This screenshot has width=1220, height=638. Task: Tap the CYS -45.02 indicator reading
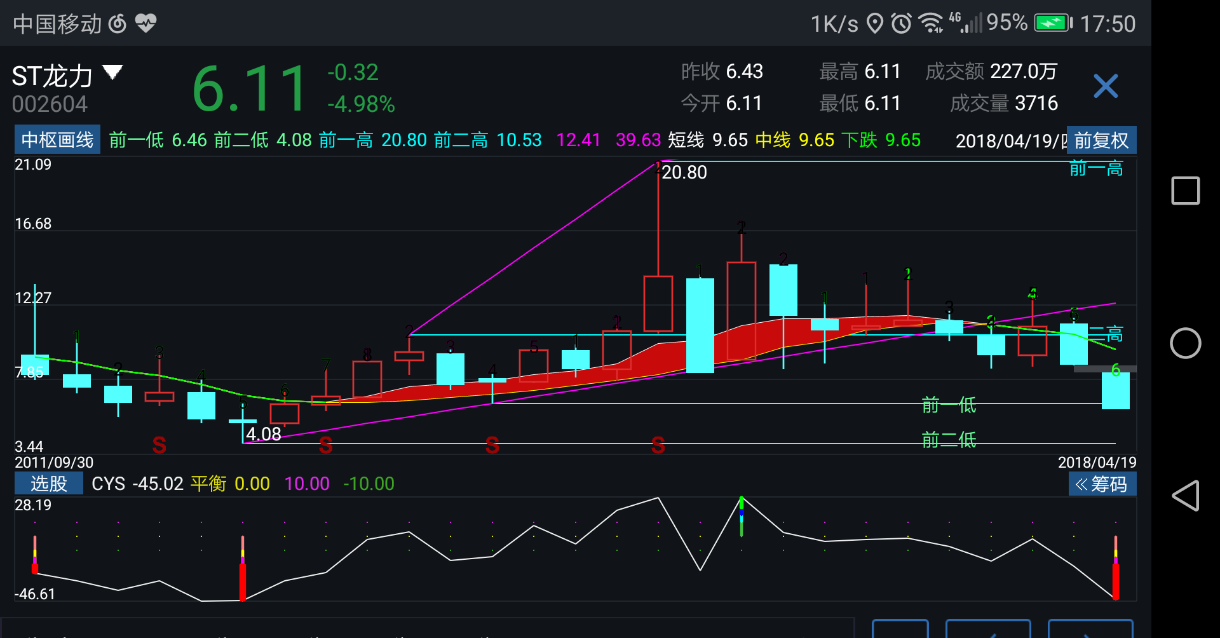(x=137, y=484)
